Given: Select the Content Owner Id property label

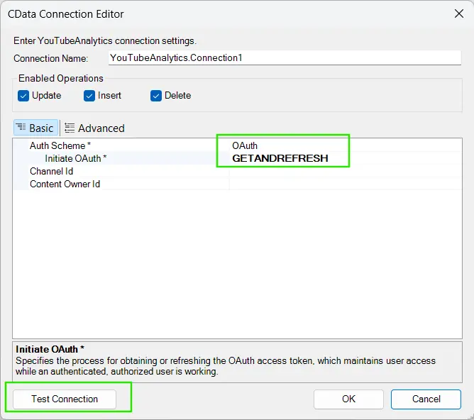Looking at the screenshot, I should pos(65,184).
